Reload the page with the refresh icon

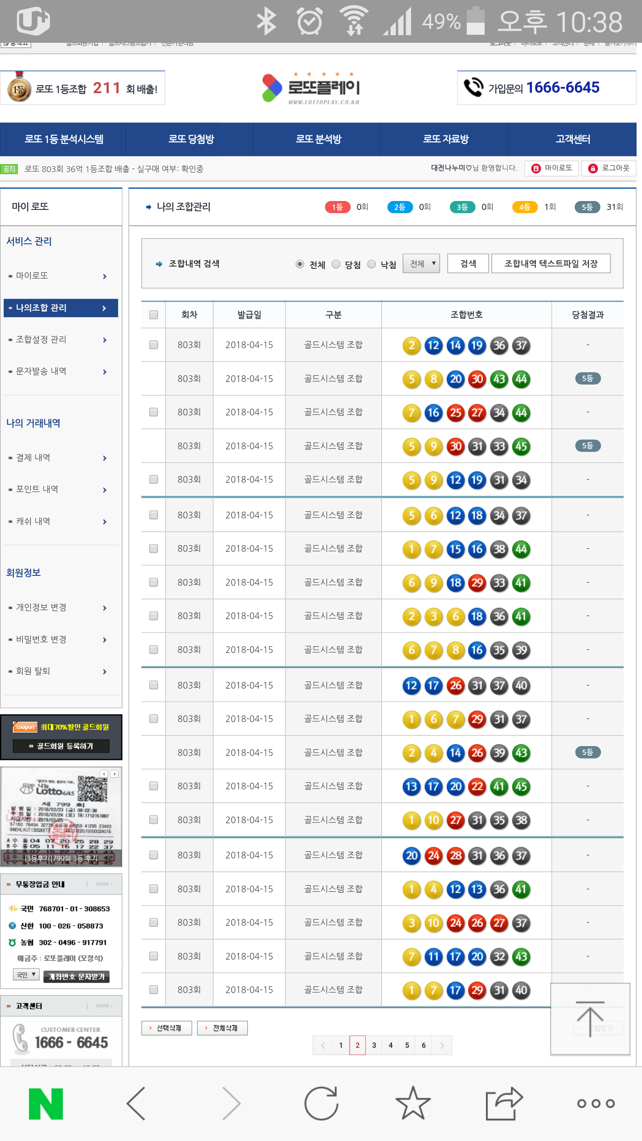click(321, 1104)
